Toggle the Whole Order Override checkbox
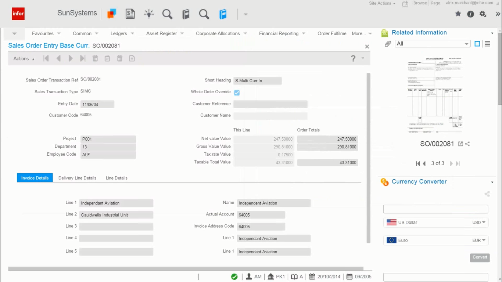This screenshot has width=502, height=282. (237, 93)
